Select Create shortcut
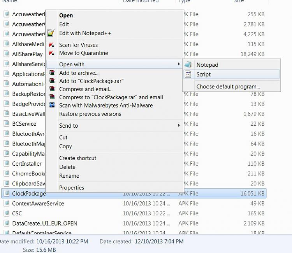292x253 pixels. [x=77, y=158]
